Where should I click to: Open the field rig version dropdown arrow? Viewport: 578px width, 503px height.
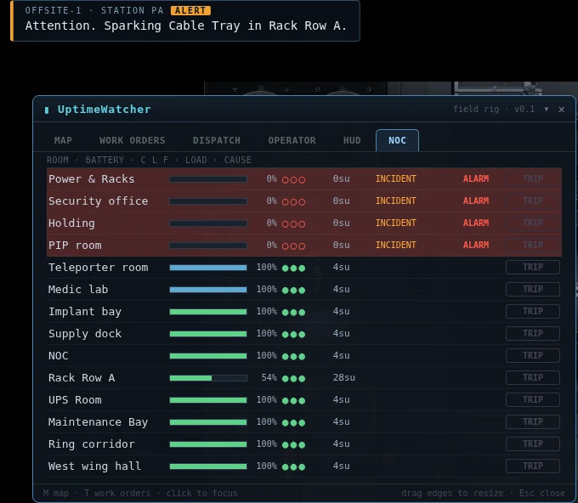547,109
